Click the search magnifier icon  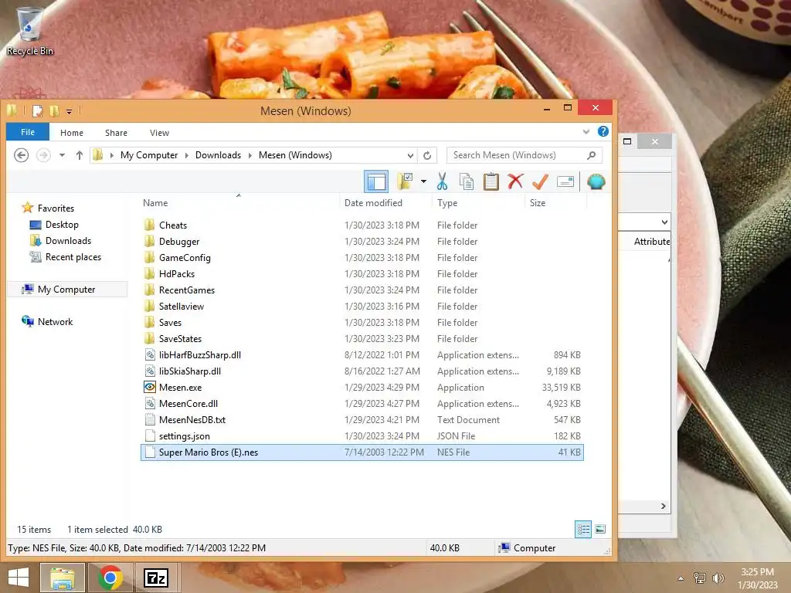click(x=591, y=155)
